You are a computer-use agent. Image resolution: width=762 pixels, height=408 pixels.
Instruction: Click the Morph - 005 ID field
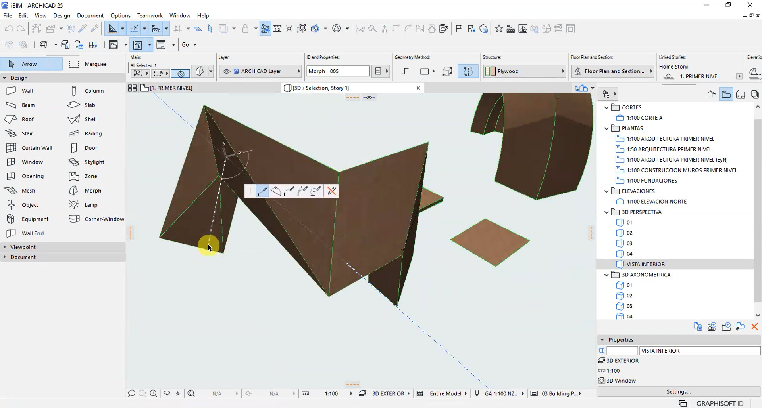coord(338,71)
